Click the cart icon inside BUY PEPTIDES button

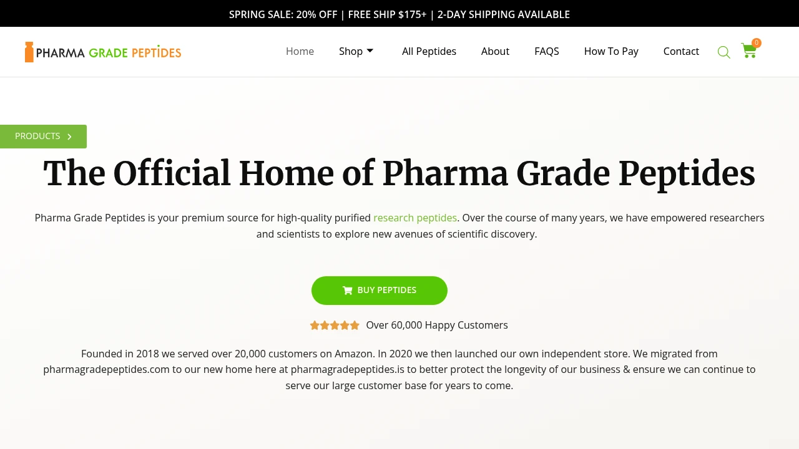[347, 290]
